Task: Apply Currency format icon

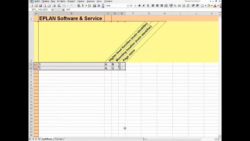Action: [171, 6]
